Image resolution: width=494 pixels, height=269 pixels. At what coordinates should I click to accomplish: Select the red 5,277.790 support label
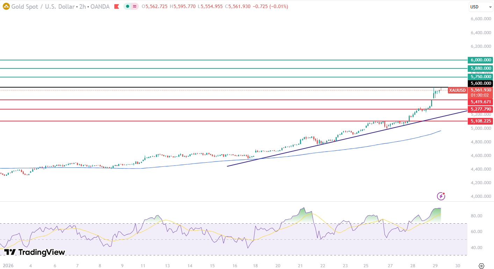tap(480, 109)
